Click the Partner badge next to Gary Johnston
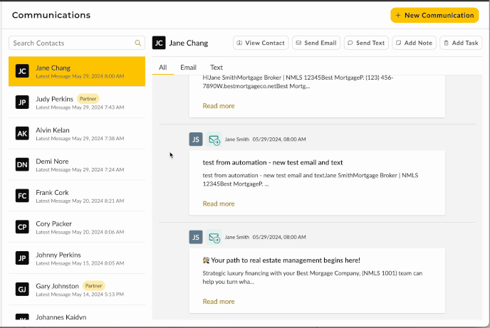The width and height of the screenshot is (490, 328). 93,286
